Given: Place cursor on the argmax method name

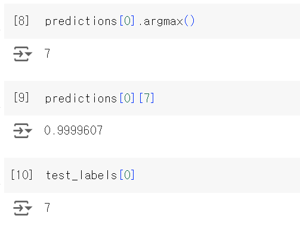Looking at the screenshot, I should [163, 22].
